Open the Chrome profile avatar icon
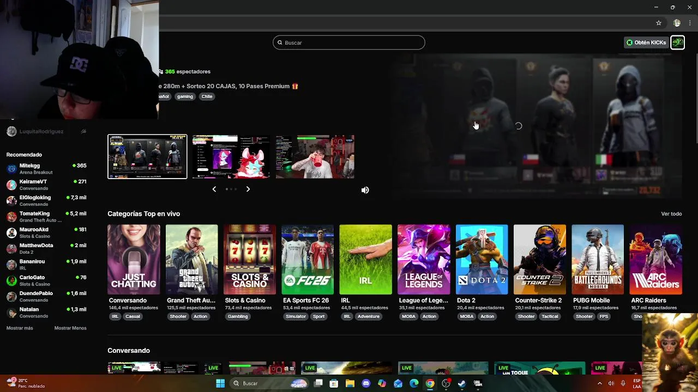This screenshot has height=392, width=698. pyautogui.click(x=677, y=23)
